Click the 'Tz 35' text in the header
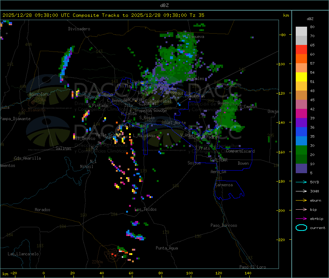The height and width of the screenshot is (278, 329). click(197, 15)
